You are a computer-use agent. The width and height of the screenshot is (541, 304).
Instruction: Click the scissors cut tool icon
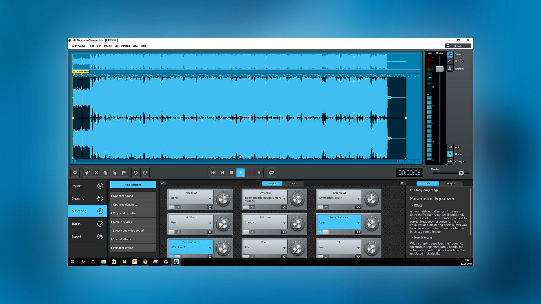click(87, 173)
